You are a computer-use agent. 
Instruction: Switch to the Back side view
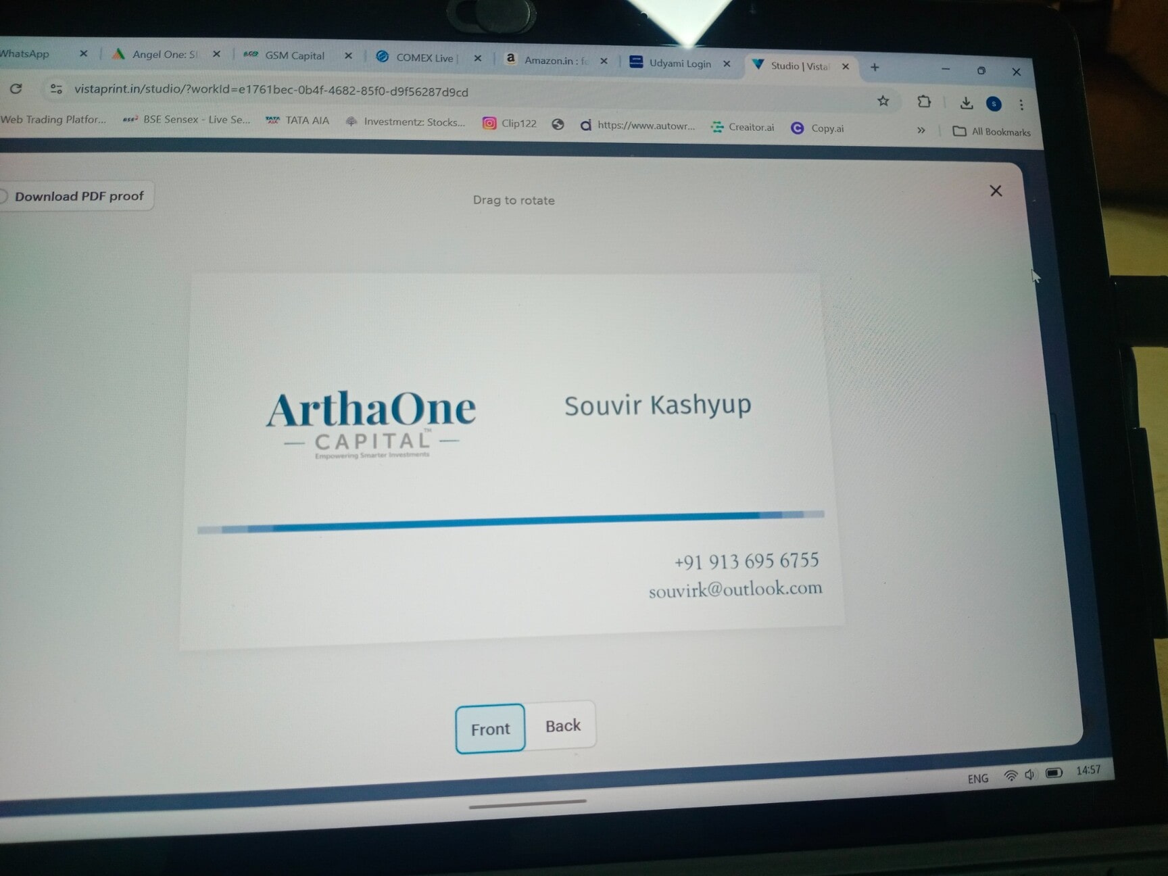click(x=562, y=726)
